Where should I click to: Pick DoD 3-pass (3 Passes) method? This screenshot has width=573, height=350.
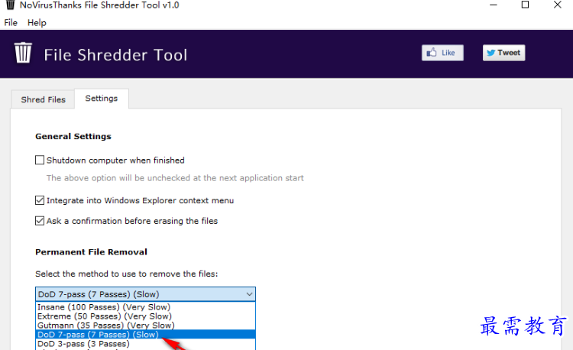[145, 344]
